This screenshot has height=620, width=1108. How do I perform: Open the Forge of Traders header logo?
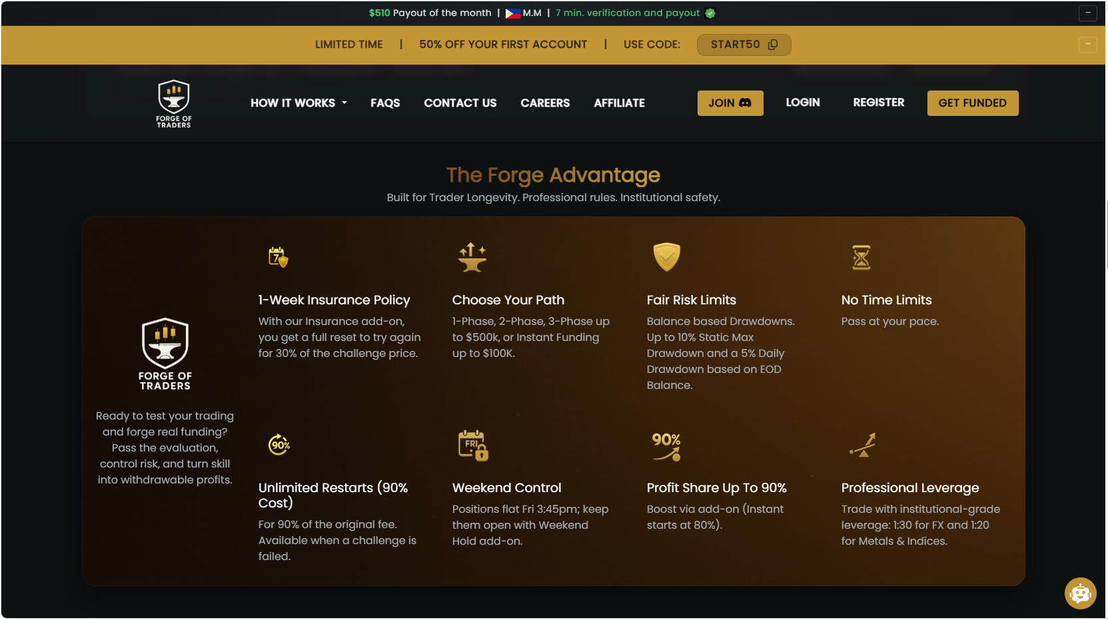pos(174,104)
